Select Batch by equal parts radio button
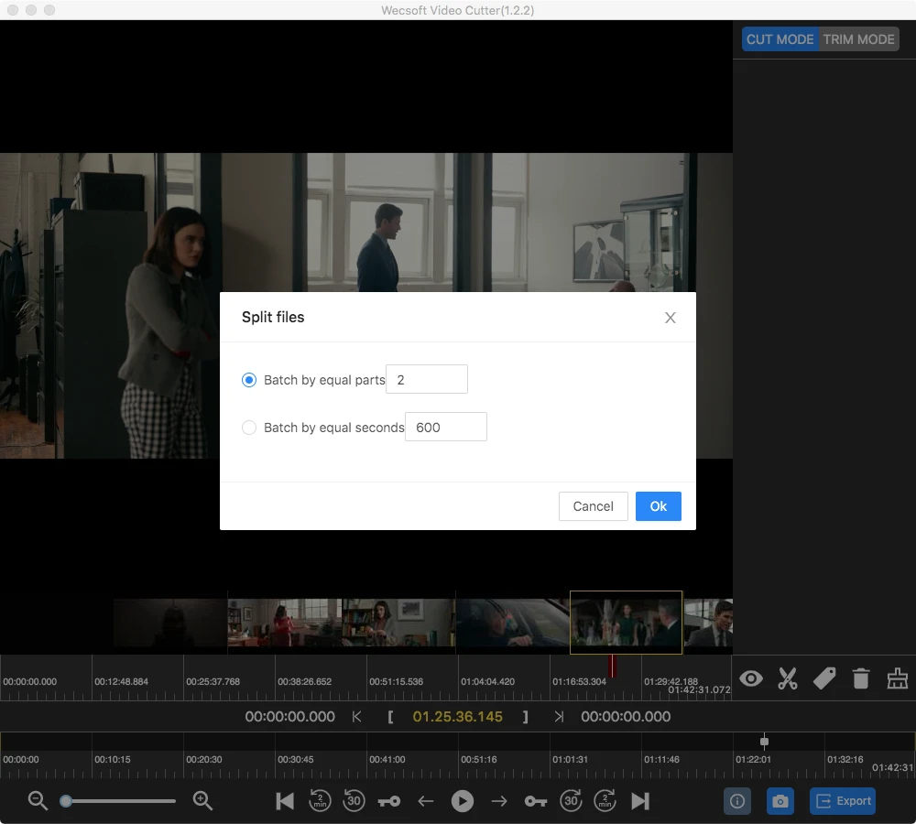 (x=249, y=380)
